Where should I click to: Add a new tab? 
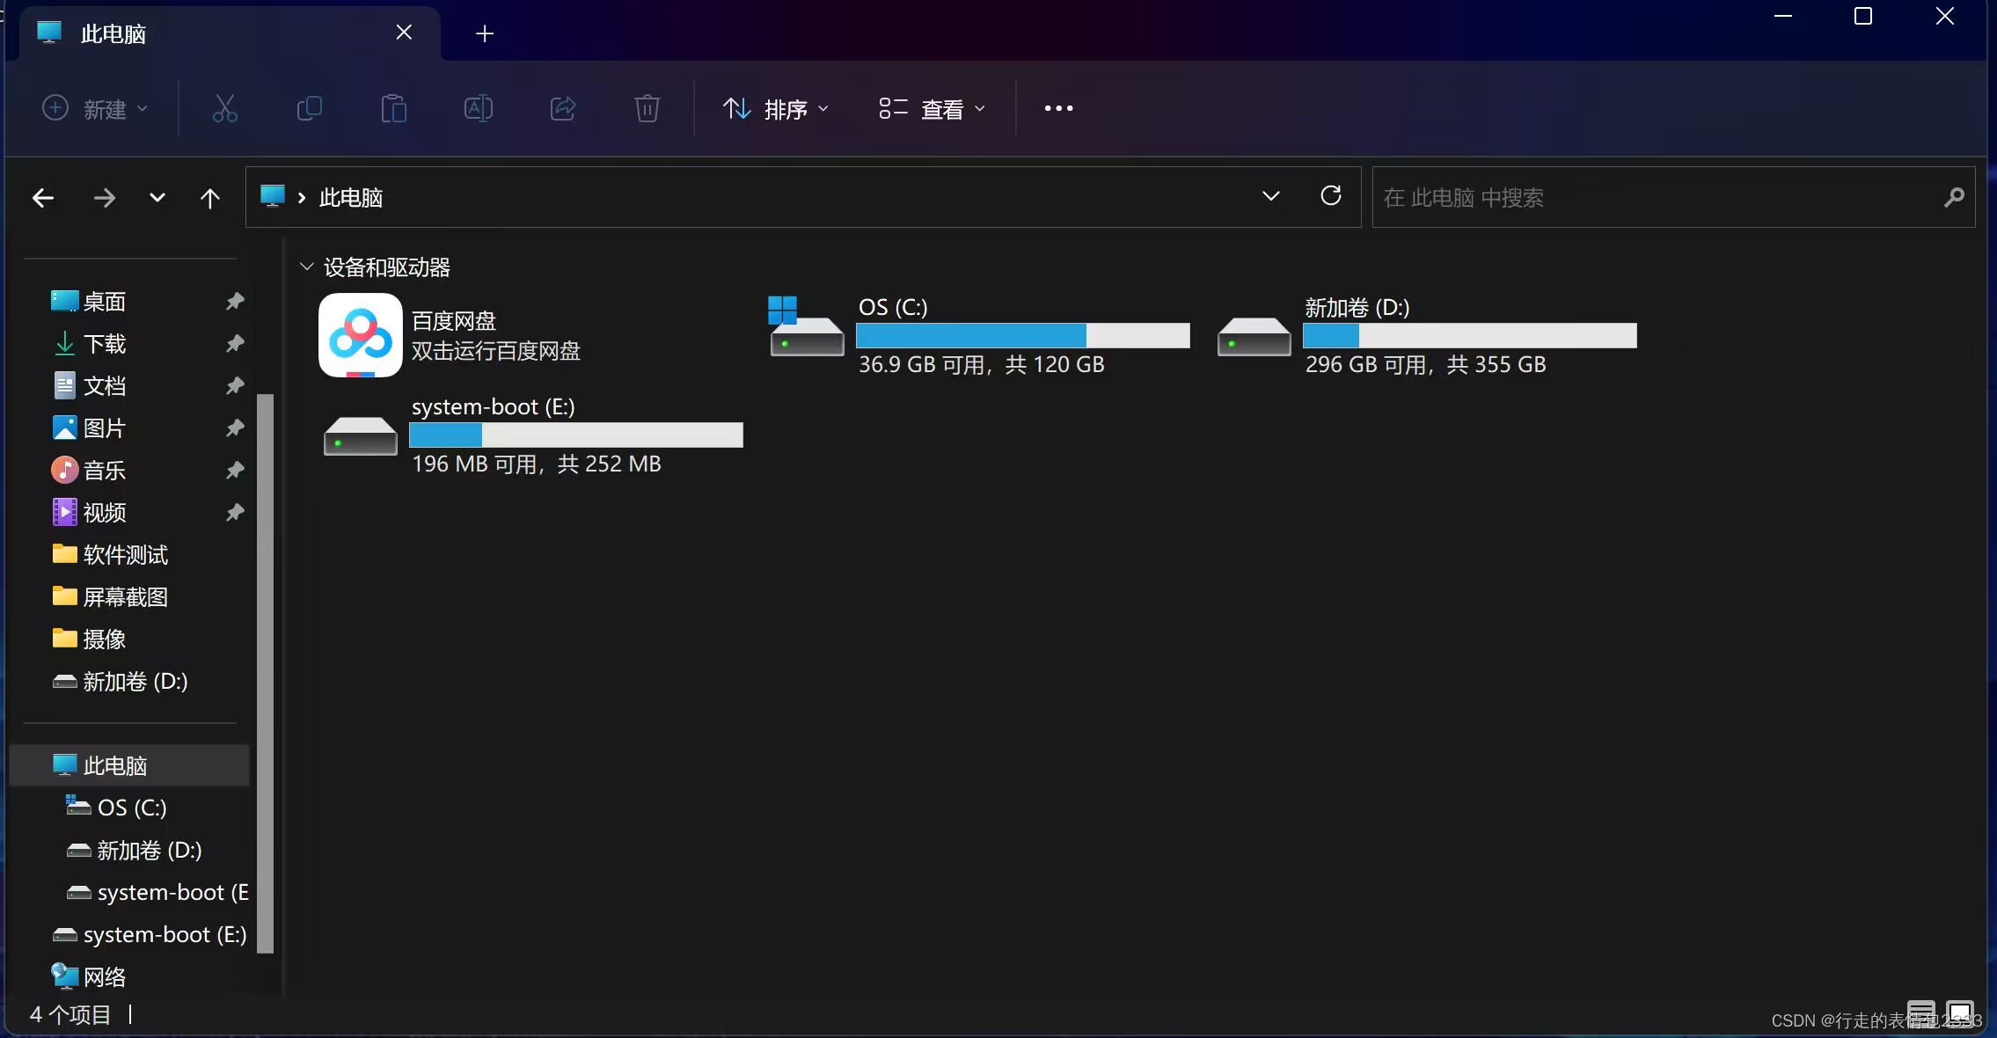coord(485,33)
